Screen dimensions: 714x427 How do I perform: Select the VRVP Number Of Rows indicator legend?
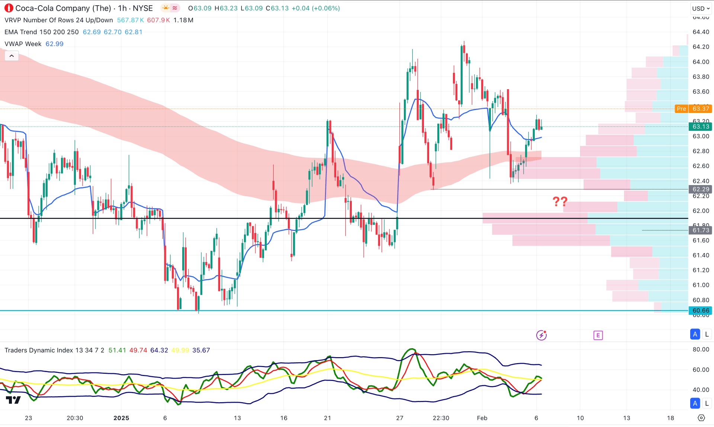(x=59, y=20)
